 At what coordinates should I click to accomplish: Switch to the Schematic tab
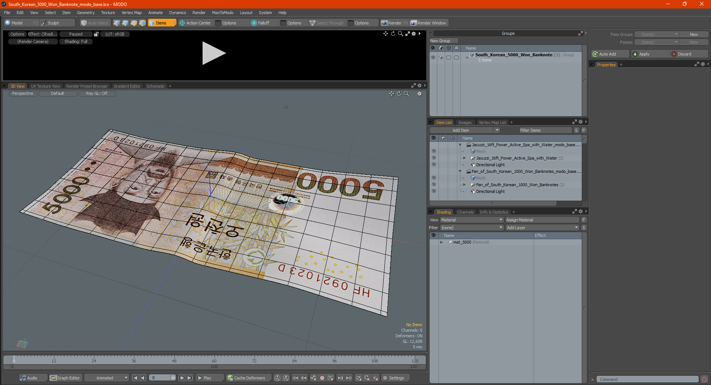tap(156, 86)
